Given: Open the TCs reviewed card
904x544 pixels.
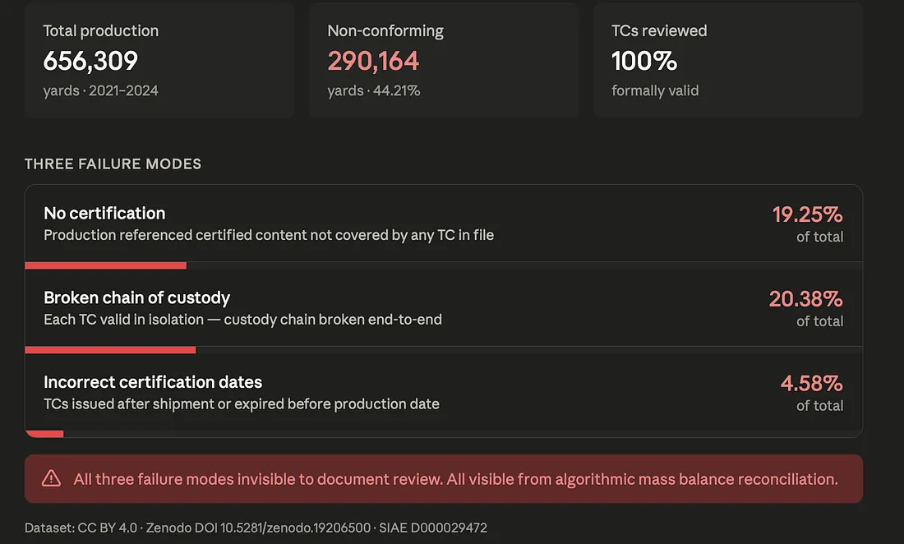Looking at the screenshot, I should [x=727, y=60].
